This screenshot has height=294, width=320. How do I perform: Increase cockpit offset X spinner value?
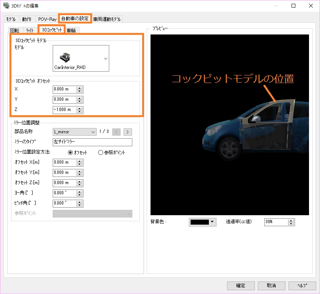pos(79,88)
